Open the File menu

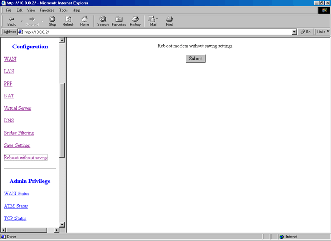point(9,10)
